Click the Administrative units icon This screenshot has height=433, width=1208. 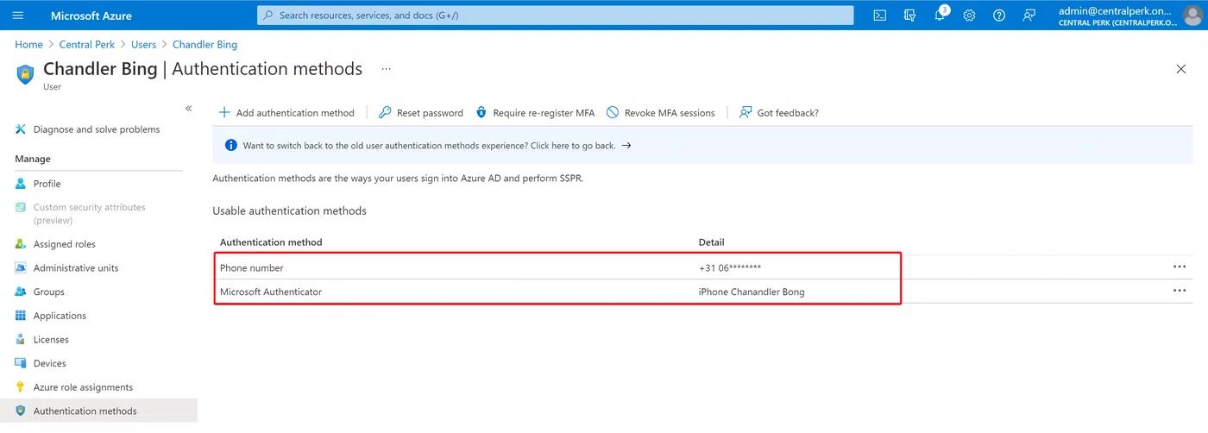click(21, 267)
